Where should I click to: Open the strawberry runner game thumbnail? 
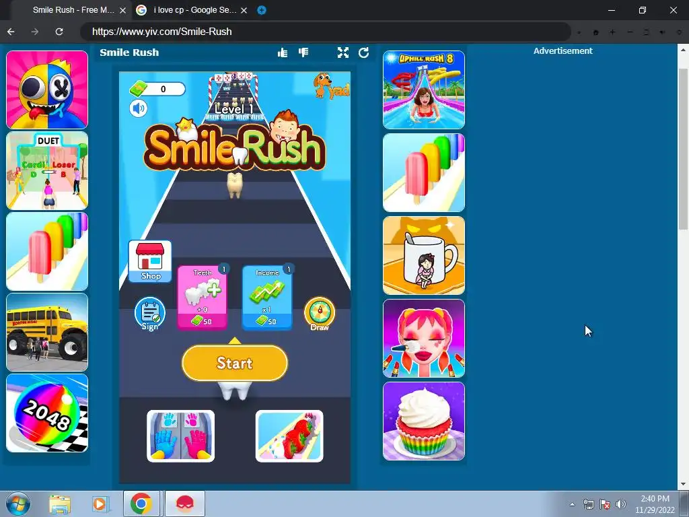tap(289, 436)
